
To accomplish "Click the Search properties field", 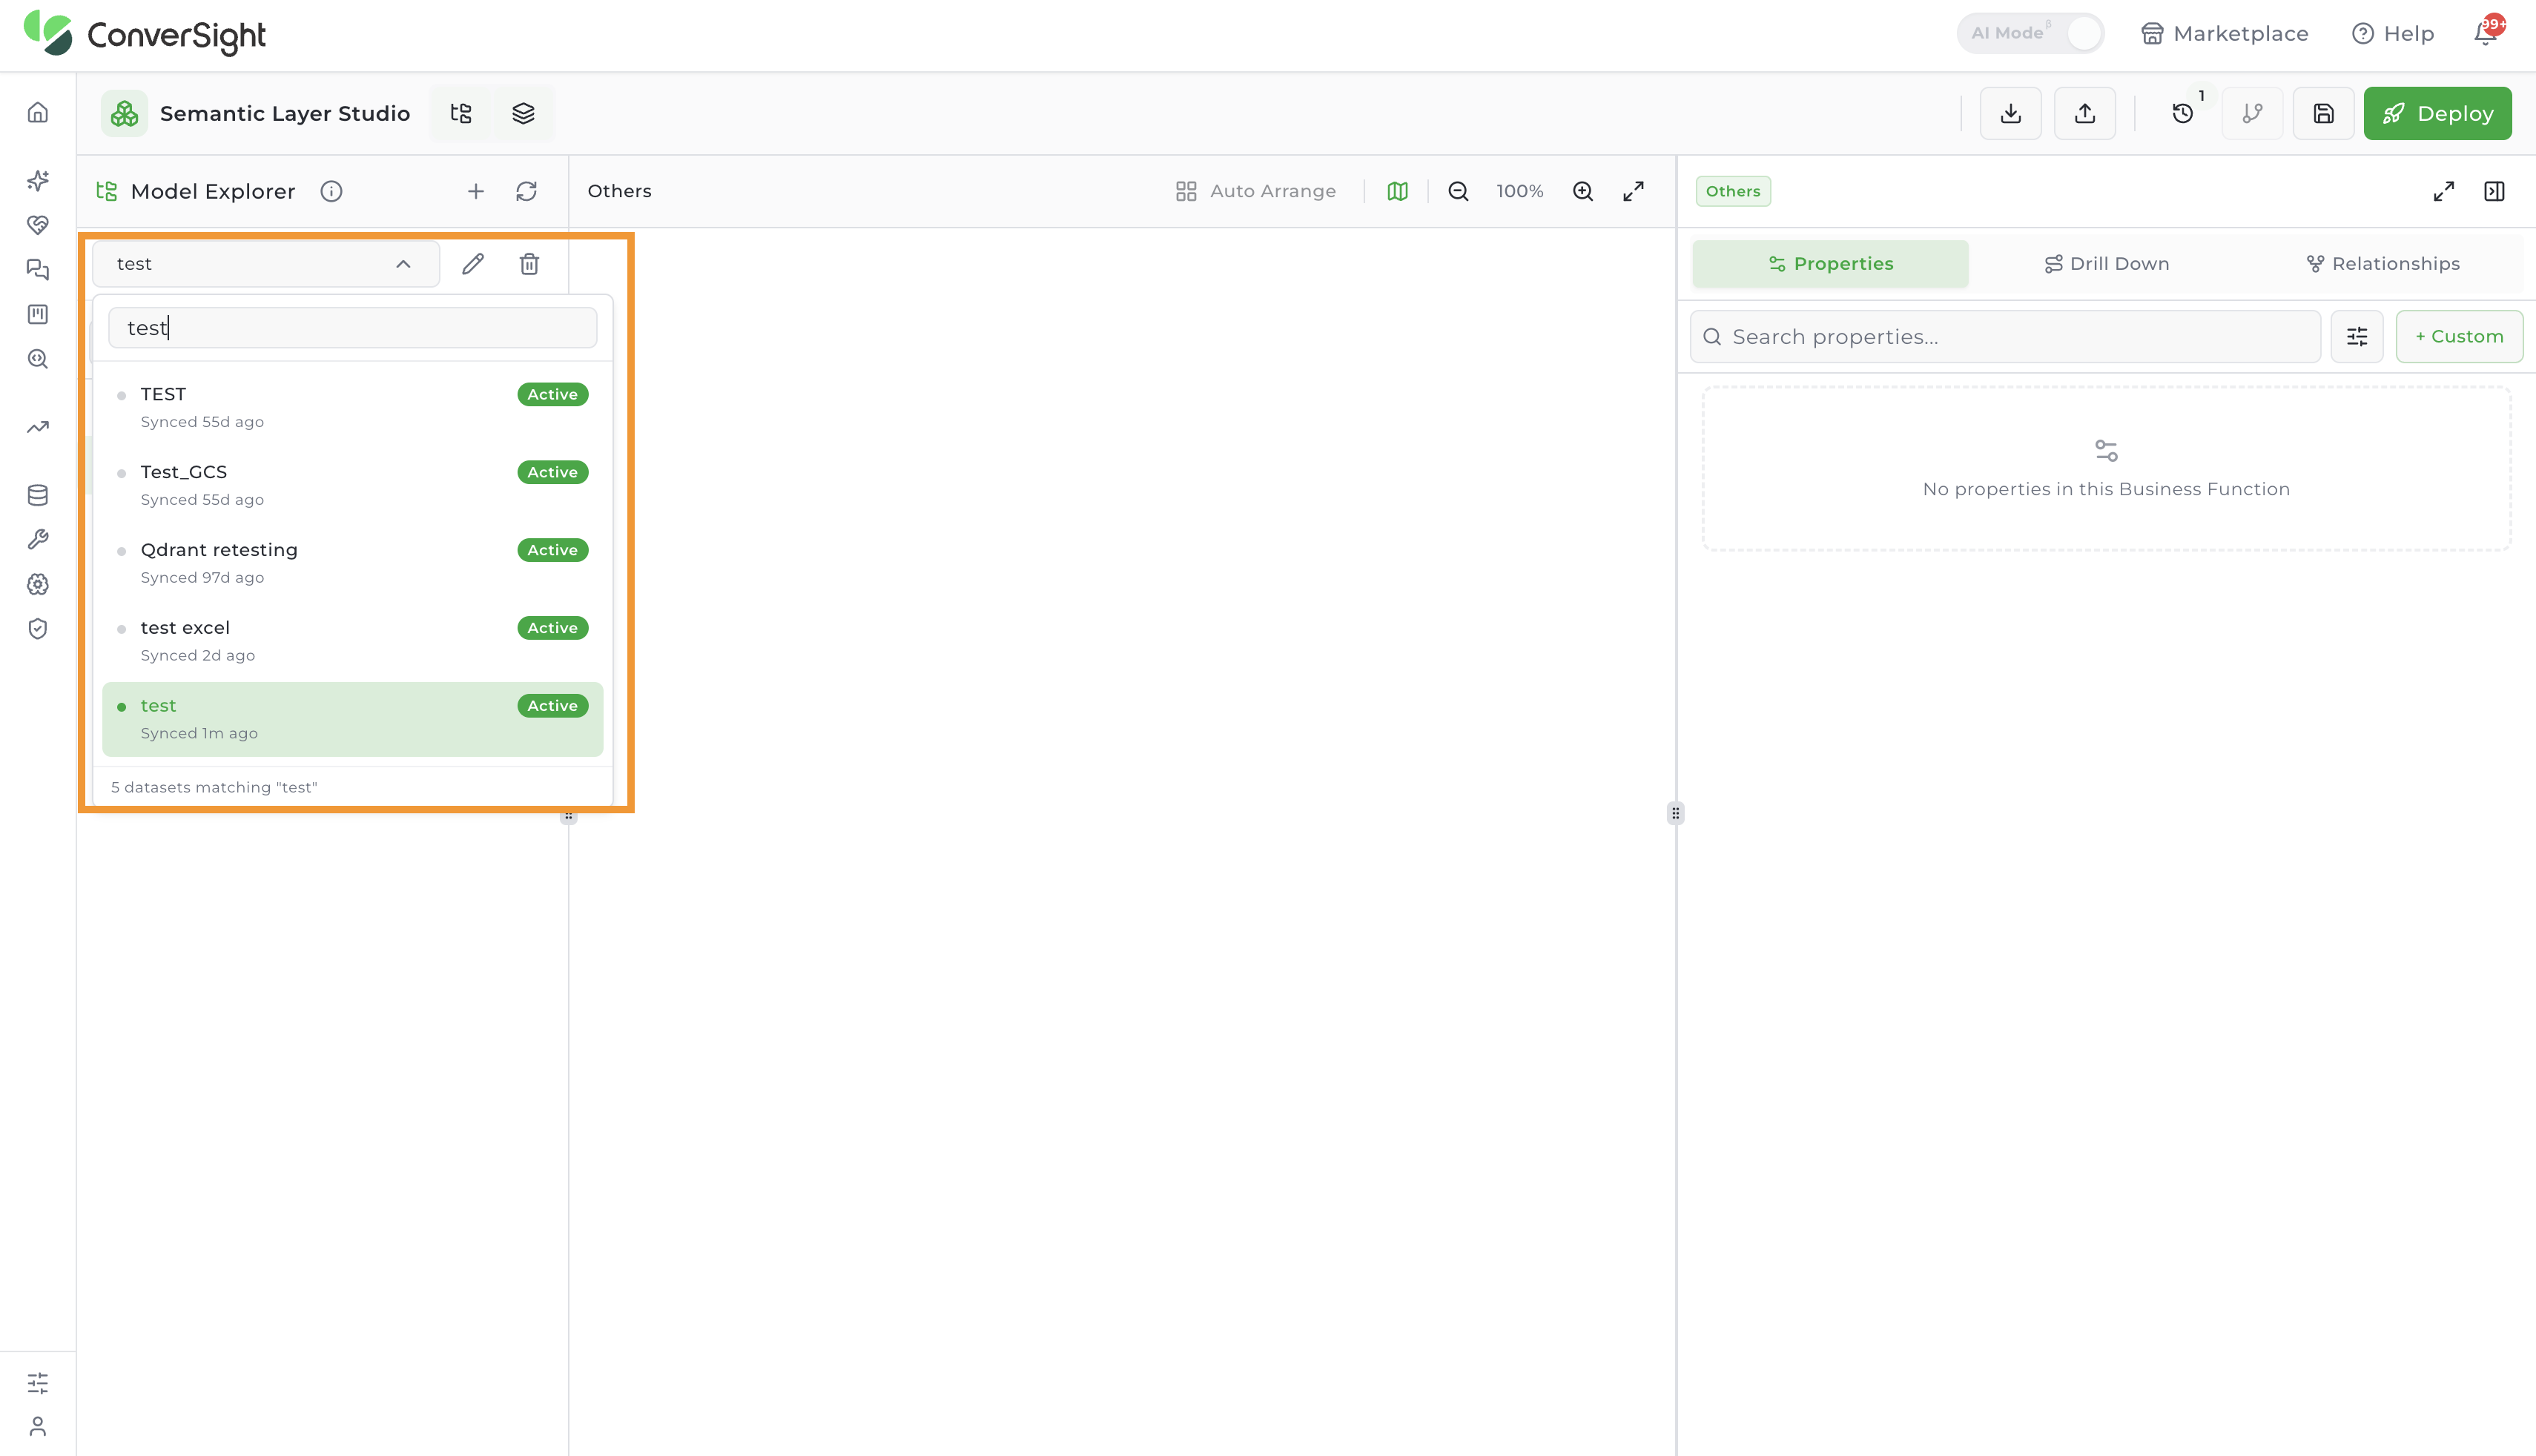I will pyautogui.click(x=2005, y=337).
